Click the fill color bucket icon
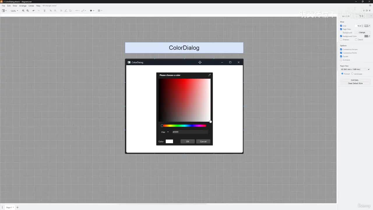373x210 pixels. coord(61,10)
